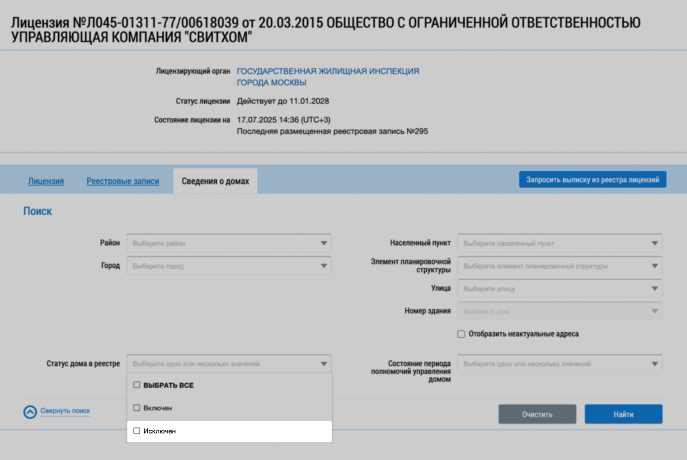Switch to the Лицензия tab
The width and height of the screenshot is (687, 460).
click(46, 181)
